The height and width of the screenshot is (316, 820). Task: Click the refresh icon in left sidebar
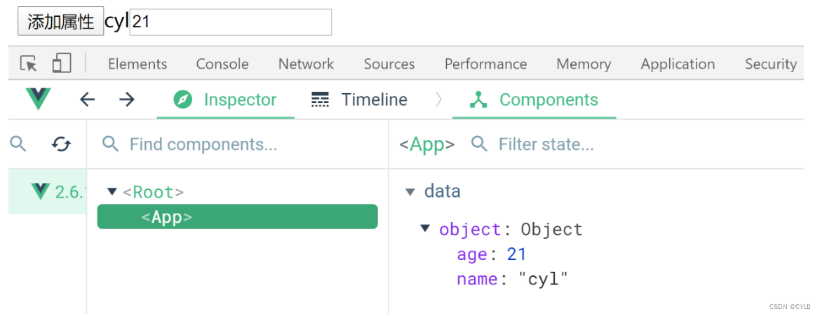pos(61,144)
